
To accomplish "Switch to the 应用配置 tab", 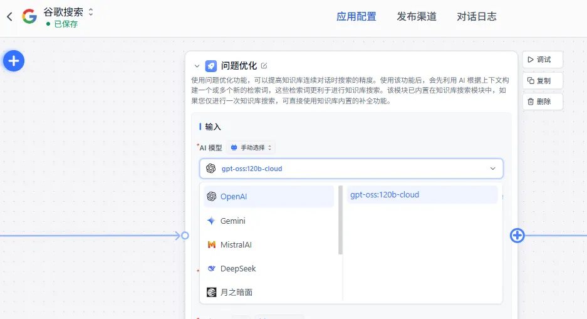I will coord(356,16).
